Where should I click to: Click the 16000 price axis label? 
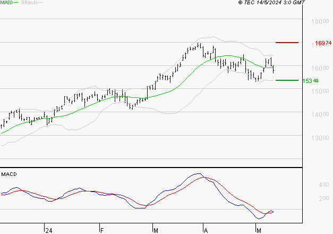click(x=320, y=68)
